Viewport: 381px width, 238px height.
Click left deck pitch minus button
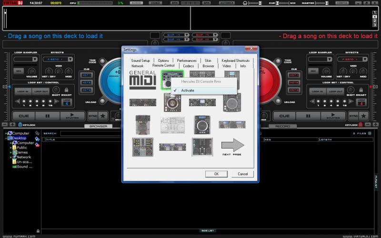point(5,125)
